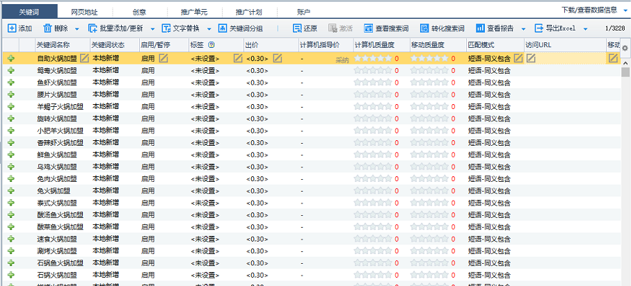The height and width of the screenshot is (286, 631).
Task: Click the 关键词分组 grouping icon
Action: 223,28
